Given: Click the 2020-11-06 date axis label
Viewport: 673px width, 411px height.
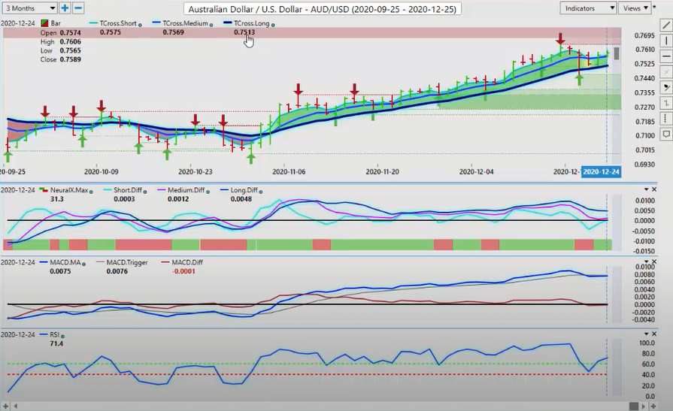Looking at the screenshot, I should pos(289,171).
